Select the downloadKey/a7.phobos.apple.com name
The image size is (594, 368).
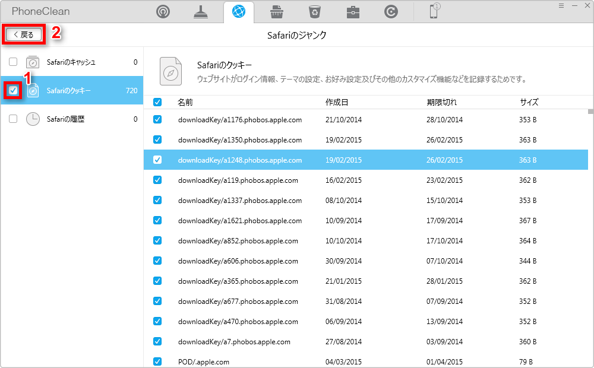pyautogui.click(x=234, y=341)
